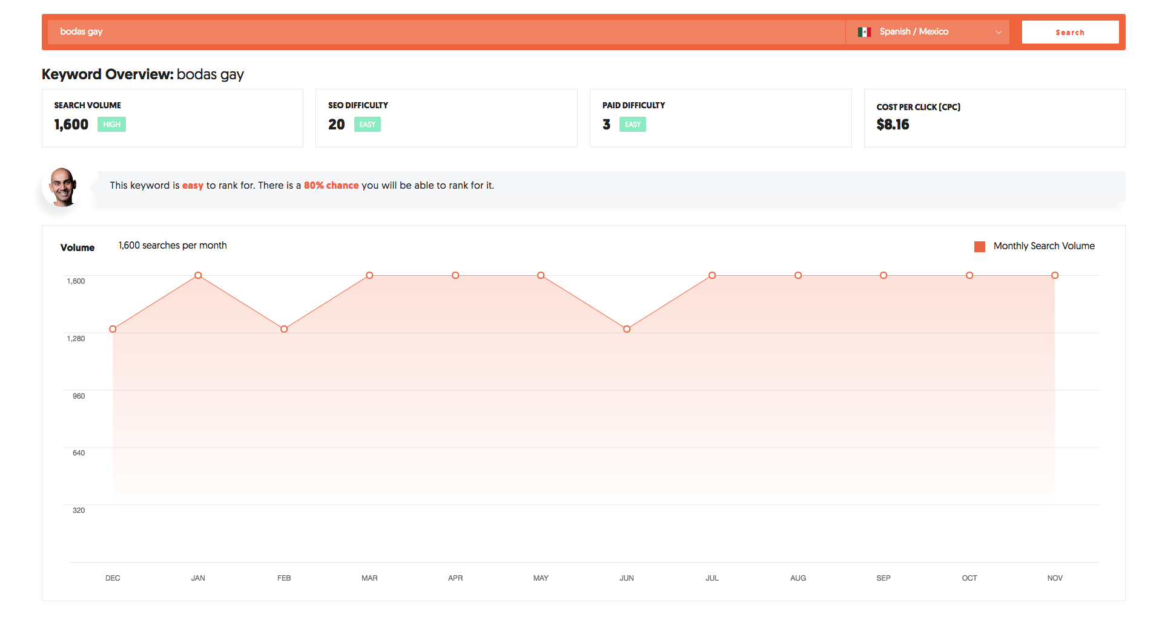Click the JAN data point marker on chart
Viewport: 1162px width, 620px height.
pyautogui.click(x=198, y=275)
